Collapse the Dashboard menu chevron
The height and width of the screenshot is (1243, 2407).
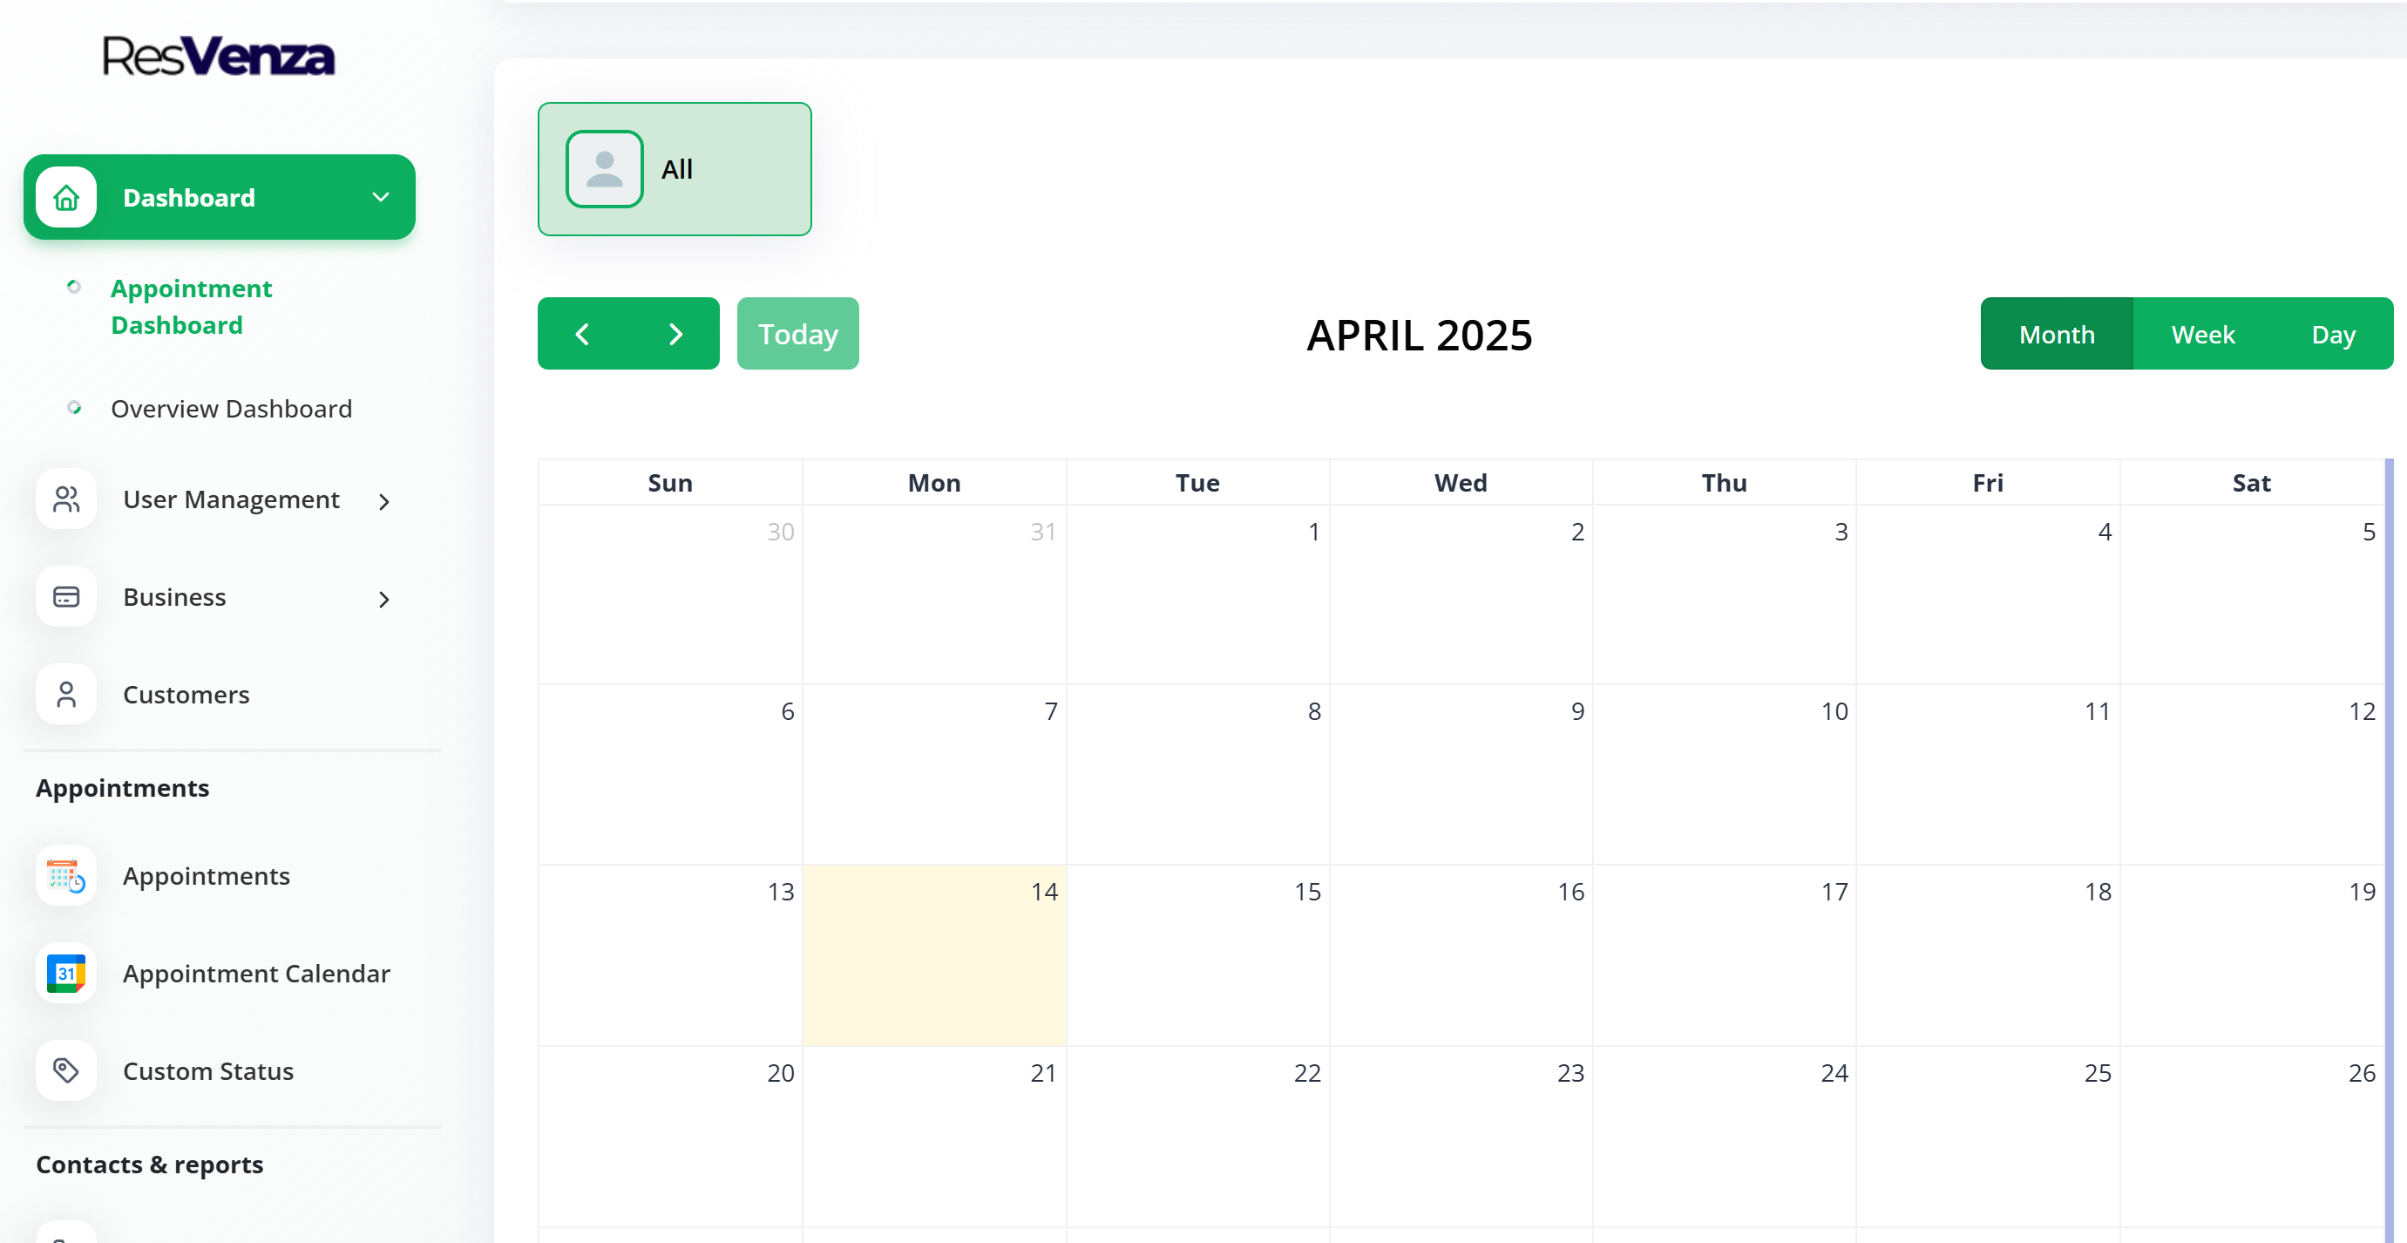(380, 197)
